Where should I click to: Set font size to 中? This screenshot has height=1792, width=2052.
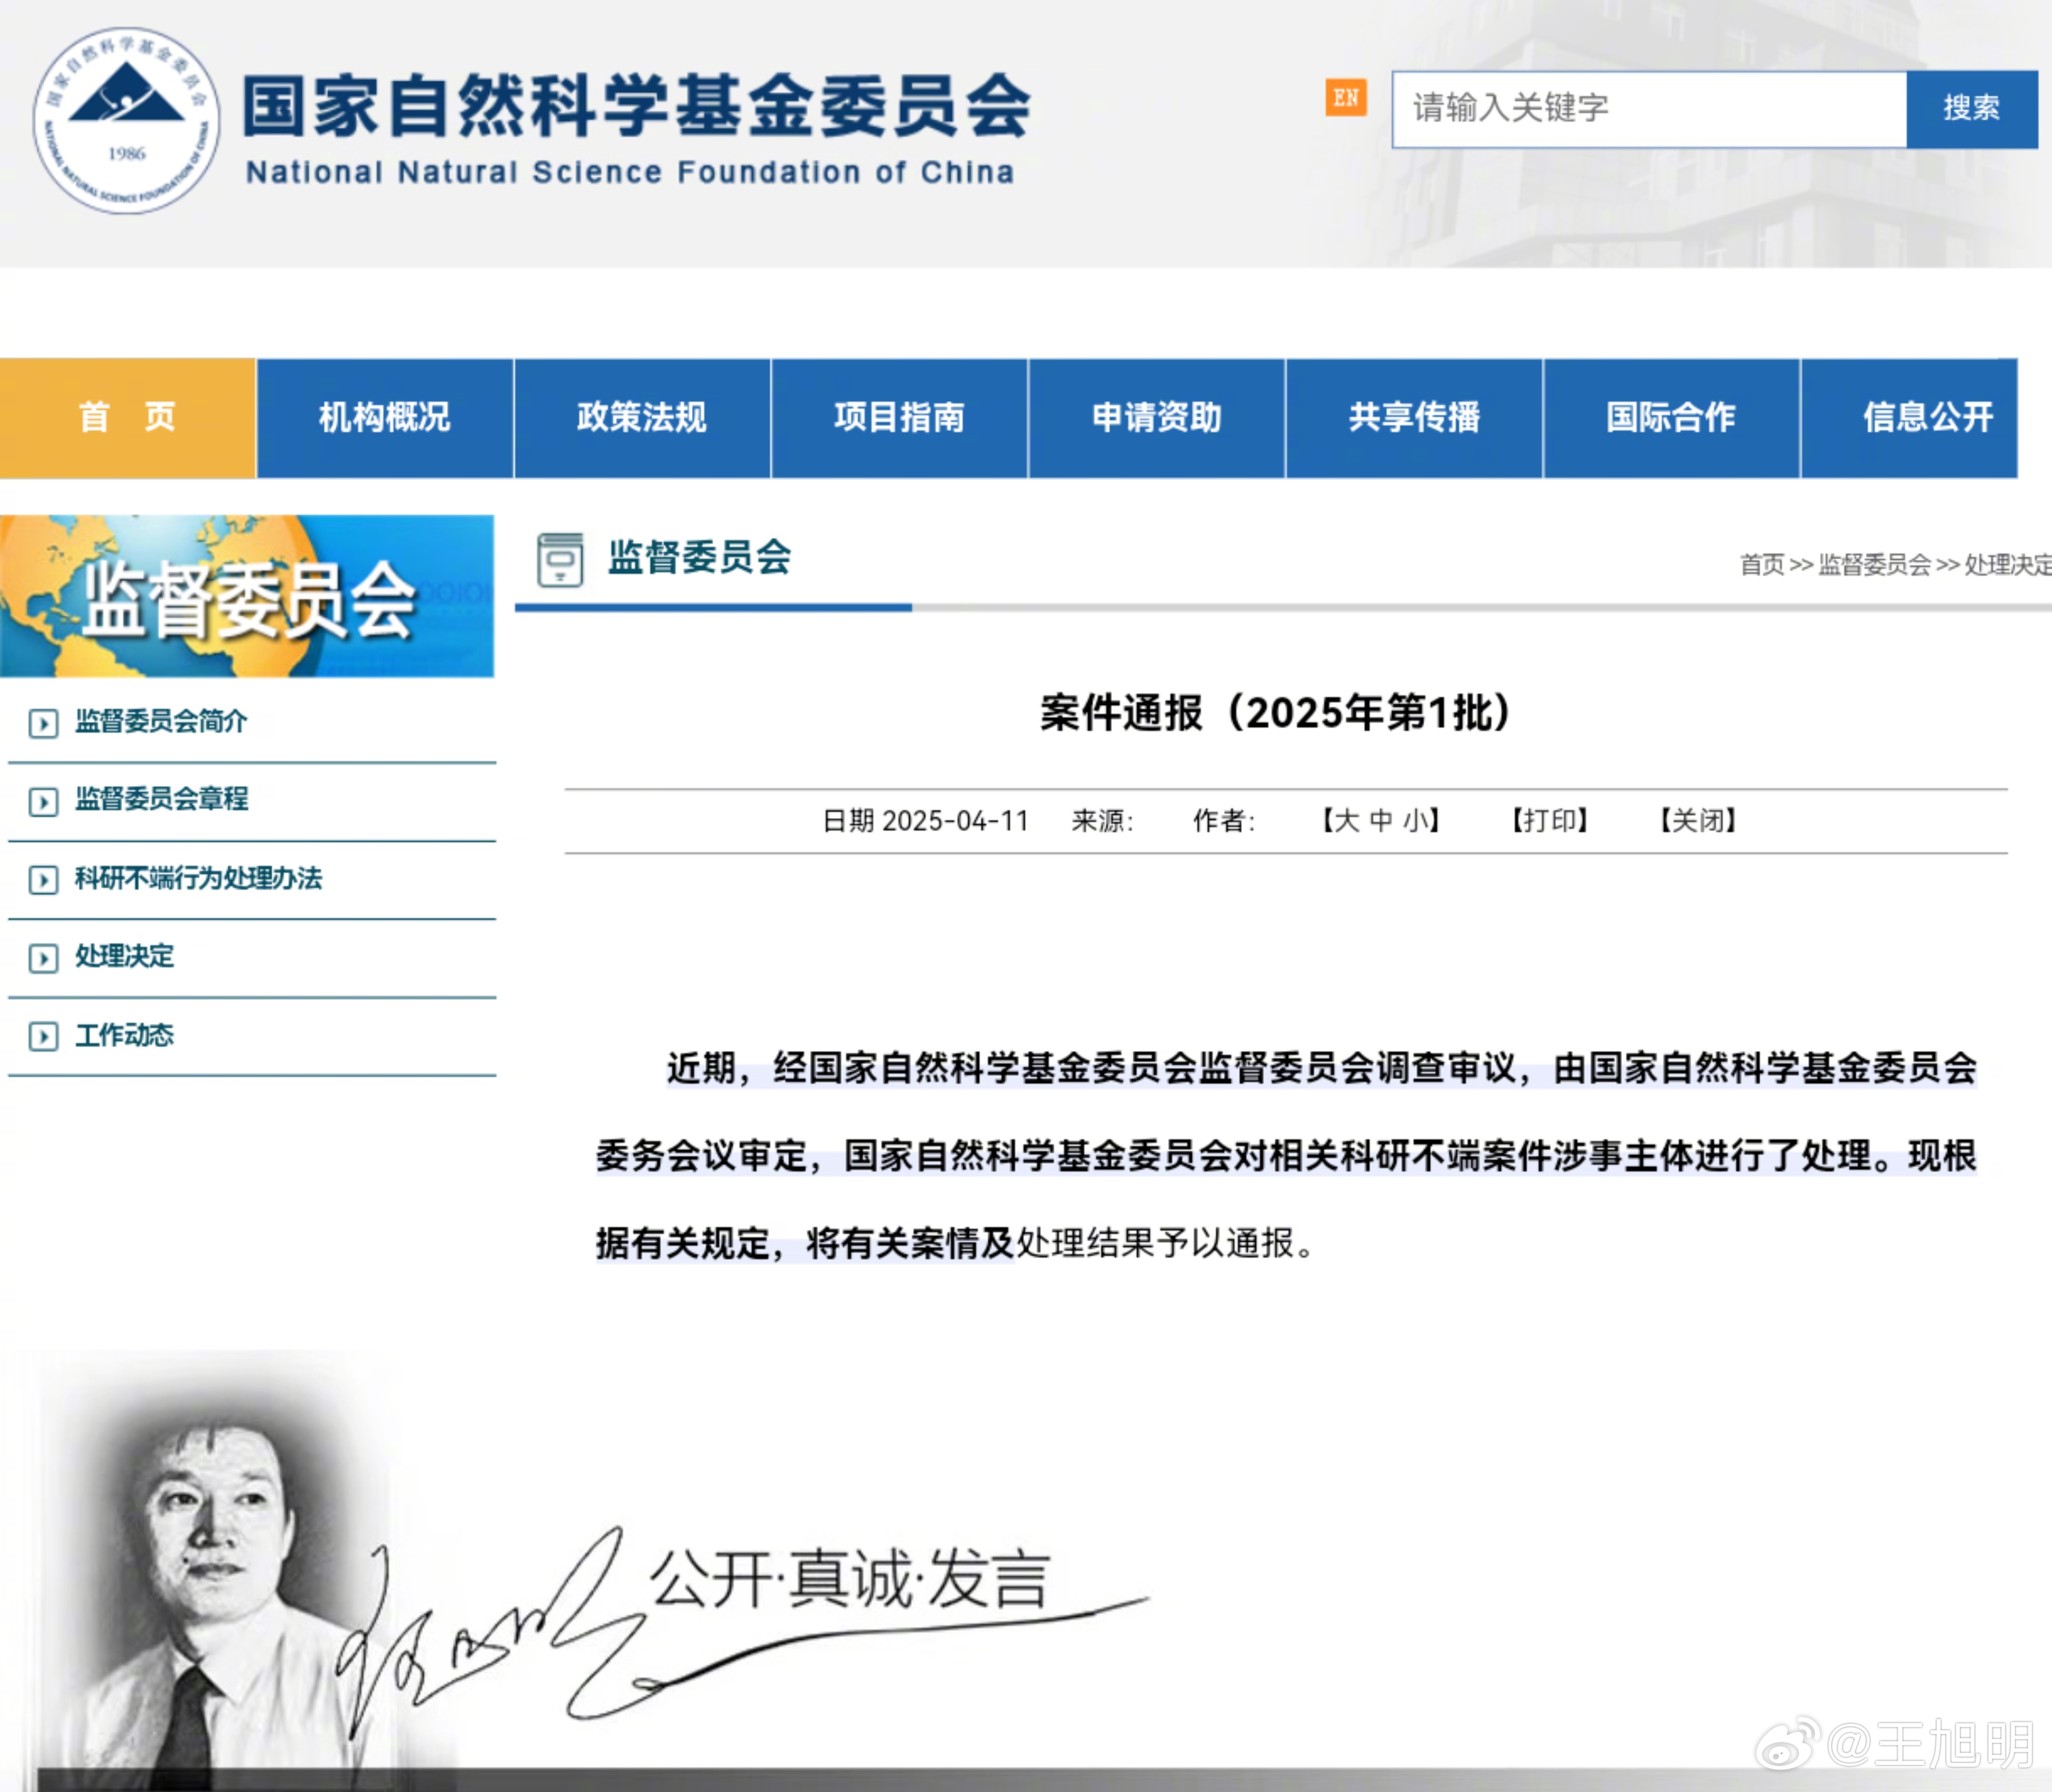tap(1381, 821)
